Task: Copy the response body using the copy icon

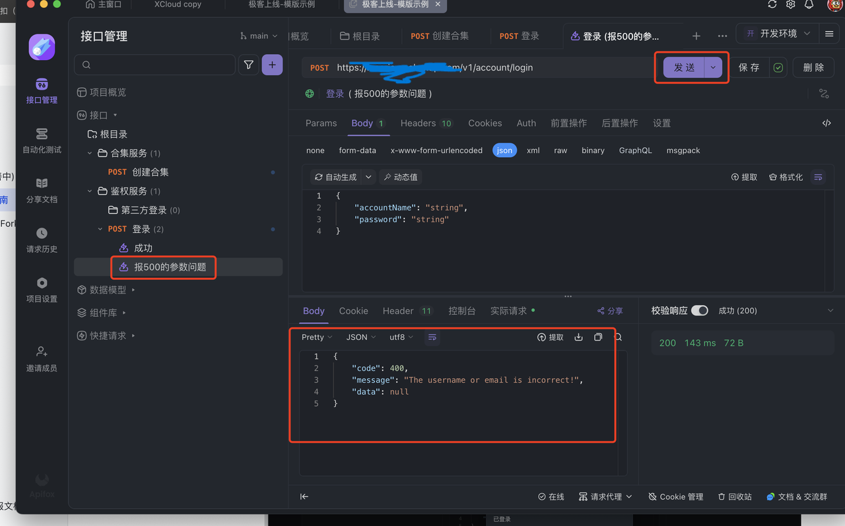Action: pos(598,337)
